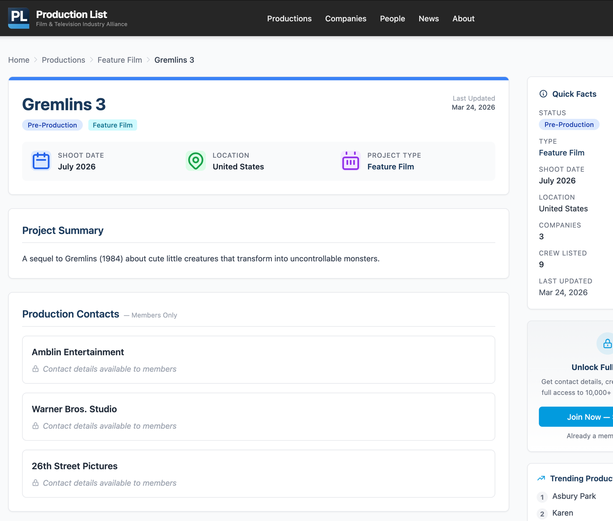613x521 pixels.
Task: Click the shoot date calendar icon
Action: pos(41,161)
